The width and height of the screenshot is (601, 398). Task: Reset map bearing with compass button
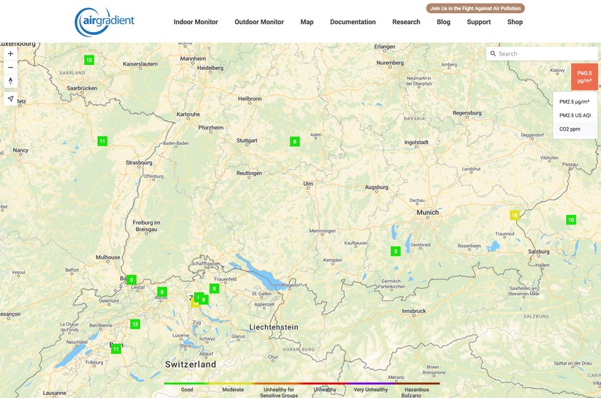pos(10,81)
